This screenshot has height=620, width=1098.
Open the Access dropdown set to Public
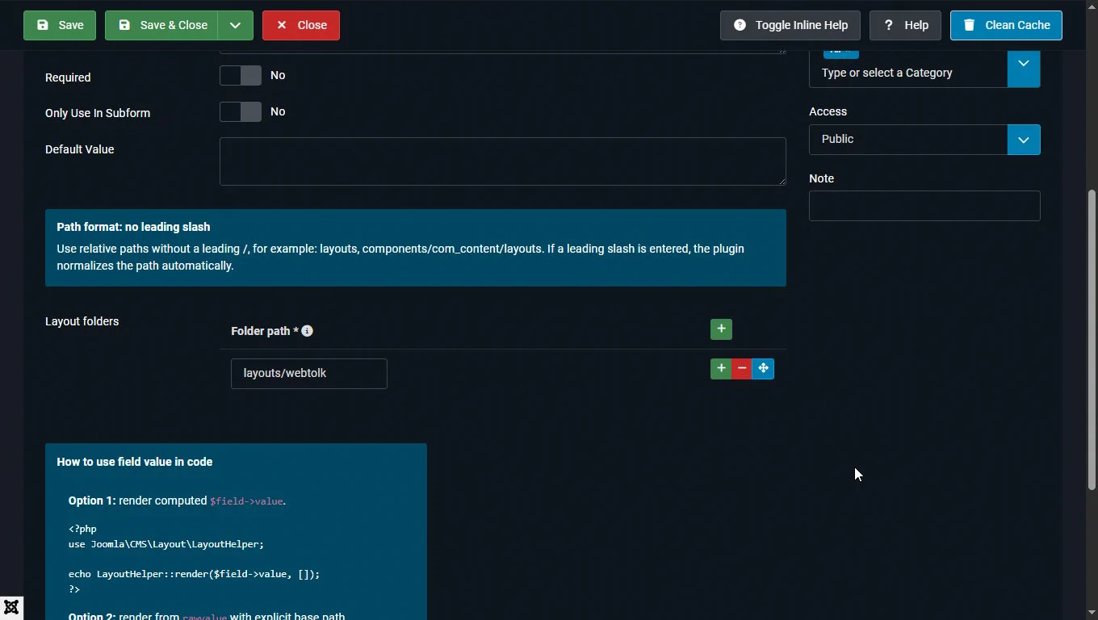point(924,140)
